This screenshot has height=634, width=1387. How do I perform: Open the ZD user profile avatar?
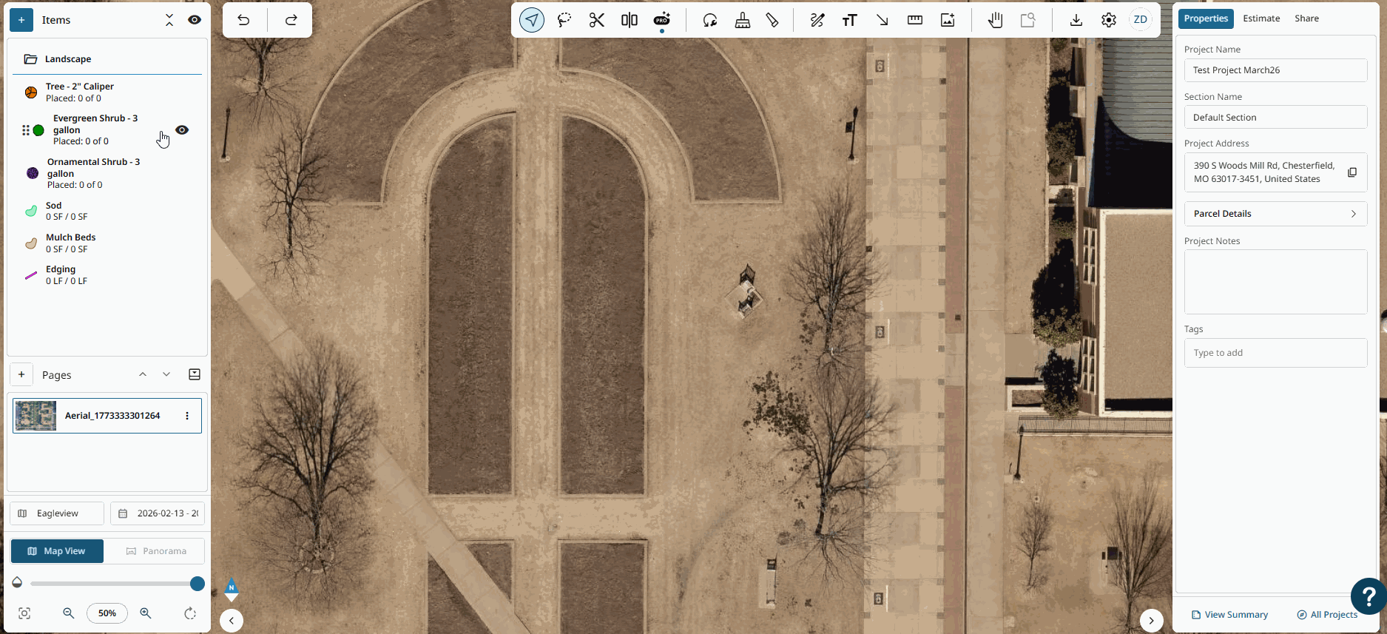coord(1141,20)
